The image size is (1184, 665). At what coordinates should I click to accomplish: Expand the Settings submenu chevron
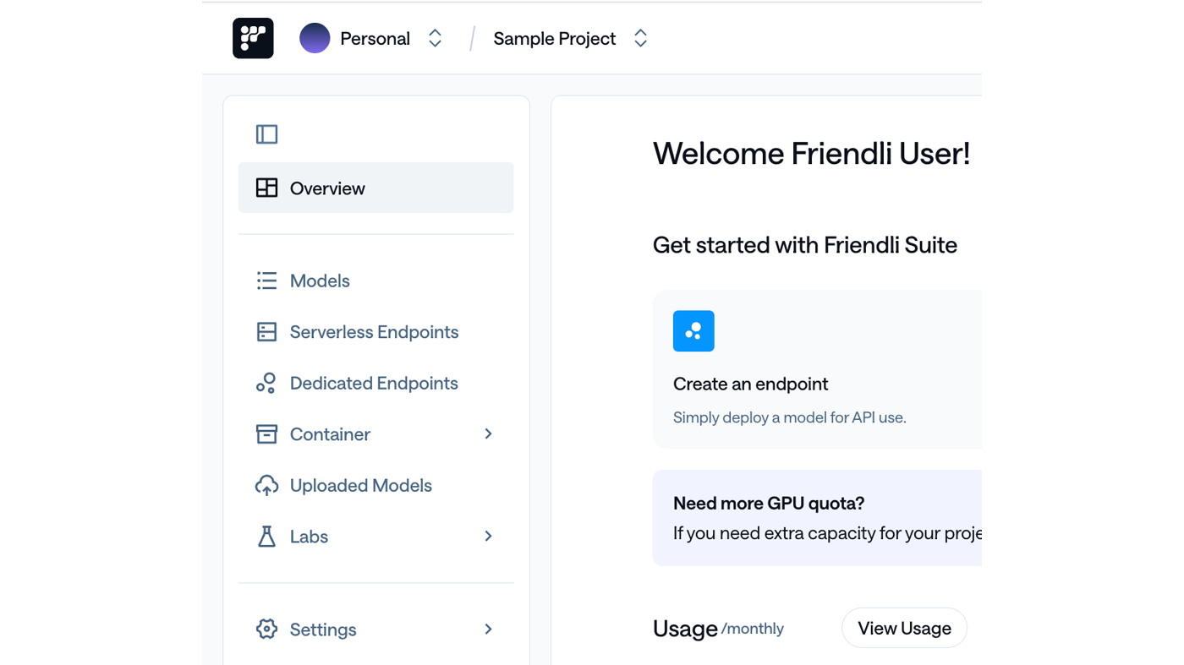pyautogui.click(x=488, y=630)
